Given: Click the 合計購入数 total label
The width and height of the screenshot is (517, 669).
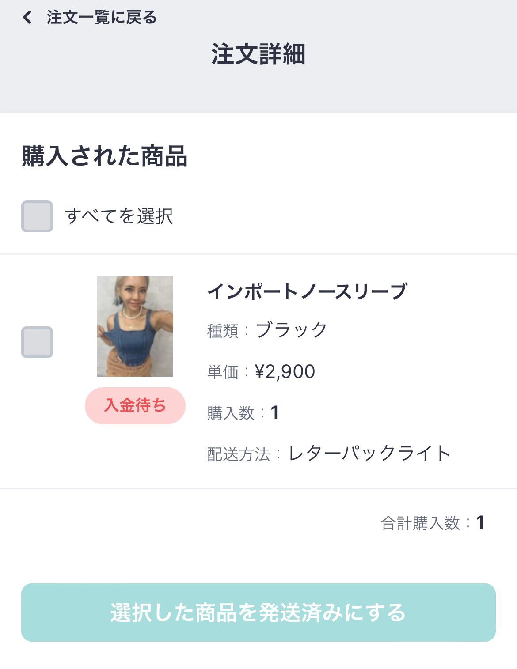Looking at the screenshot, I should (420, 523).
